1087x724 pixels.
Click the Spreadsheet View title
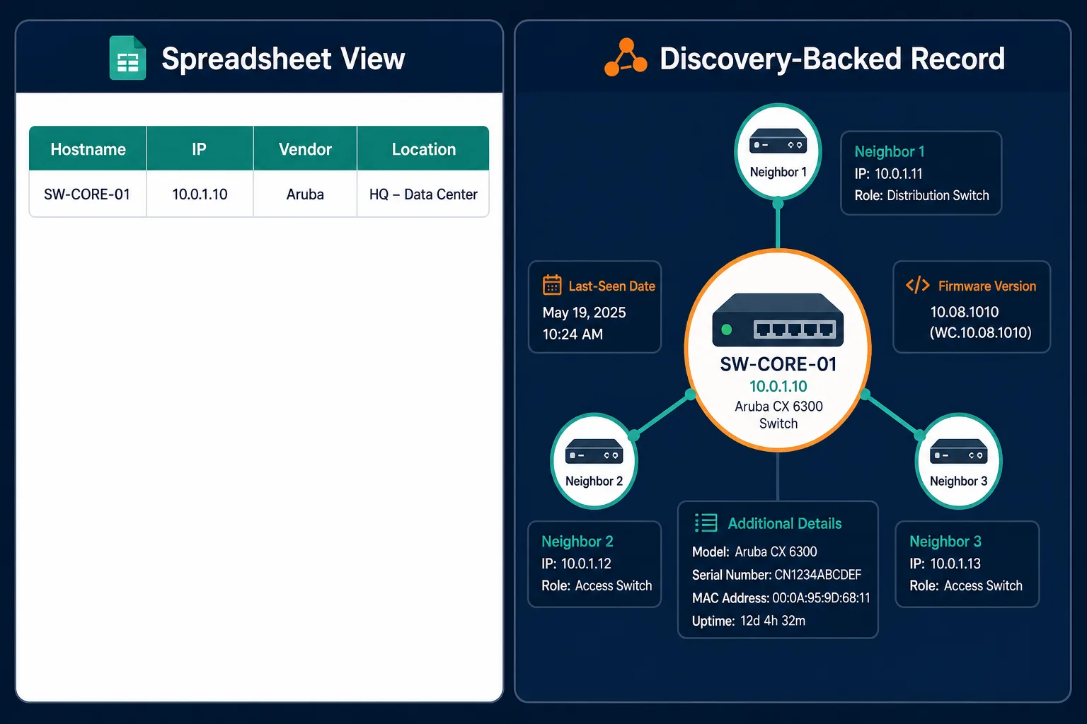[x=283, y=59]
